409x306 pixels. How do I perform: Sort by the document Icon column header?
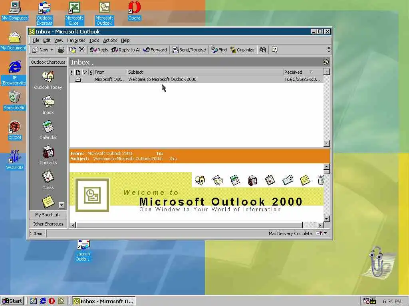coord(78,72)
